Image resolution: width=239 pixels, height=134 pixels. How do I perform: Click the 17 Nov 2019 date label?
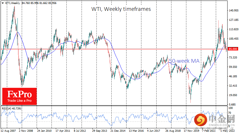tap(191, 131)
